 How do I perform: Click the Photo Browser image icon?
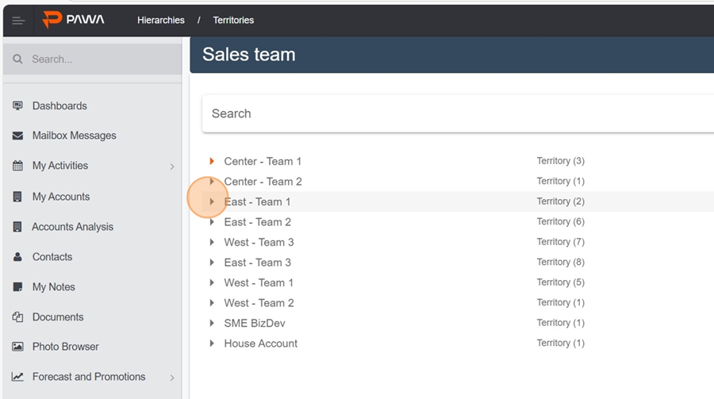pos(17,347)
